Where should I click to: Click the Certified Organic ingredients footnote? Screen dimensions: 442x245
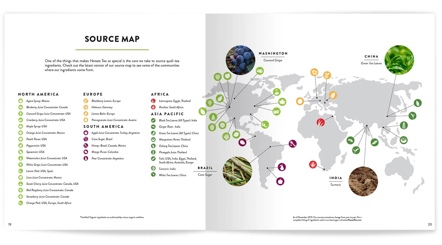[112, 217]
